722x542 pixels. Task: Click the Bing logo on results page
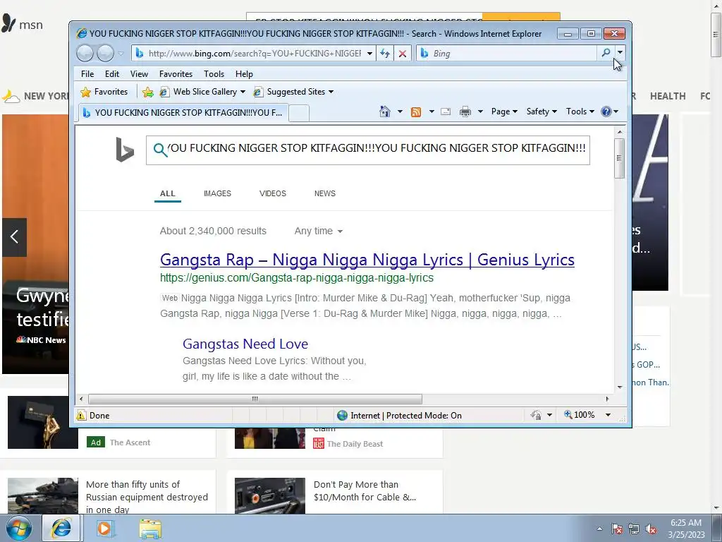(x=124, y=150)
